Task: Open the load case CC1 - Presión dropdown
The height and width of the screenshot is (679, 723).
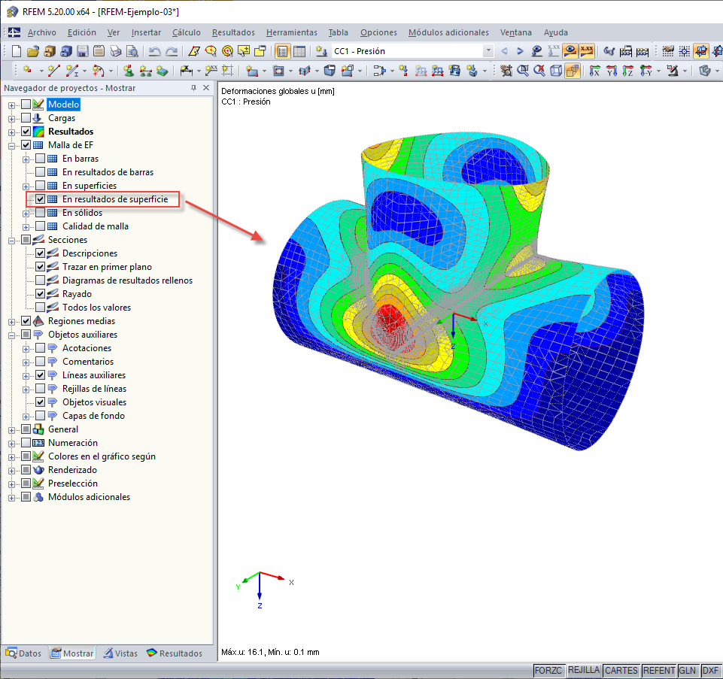Action: click(x=488, y=50)
